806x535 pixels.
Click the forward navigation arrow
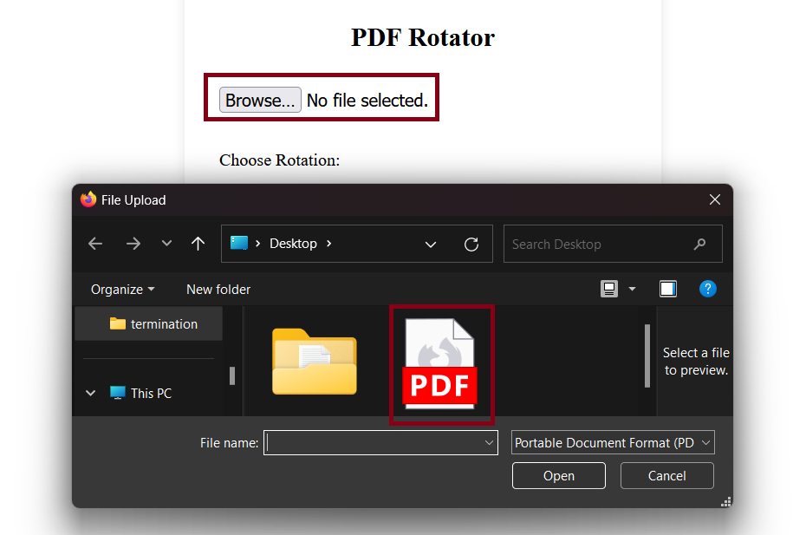(x=133, y=244)
